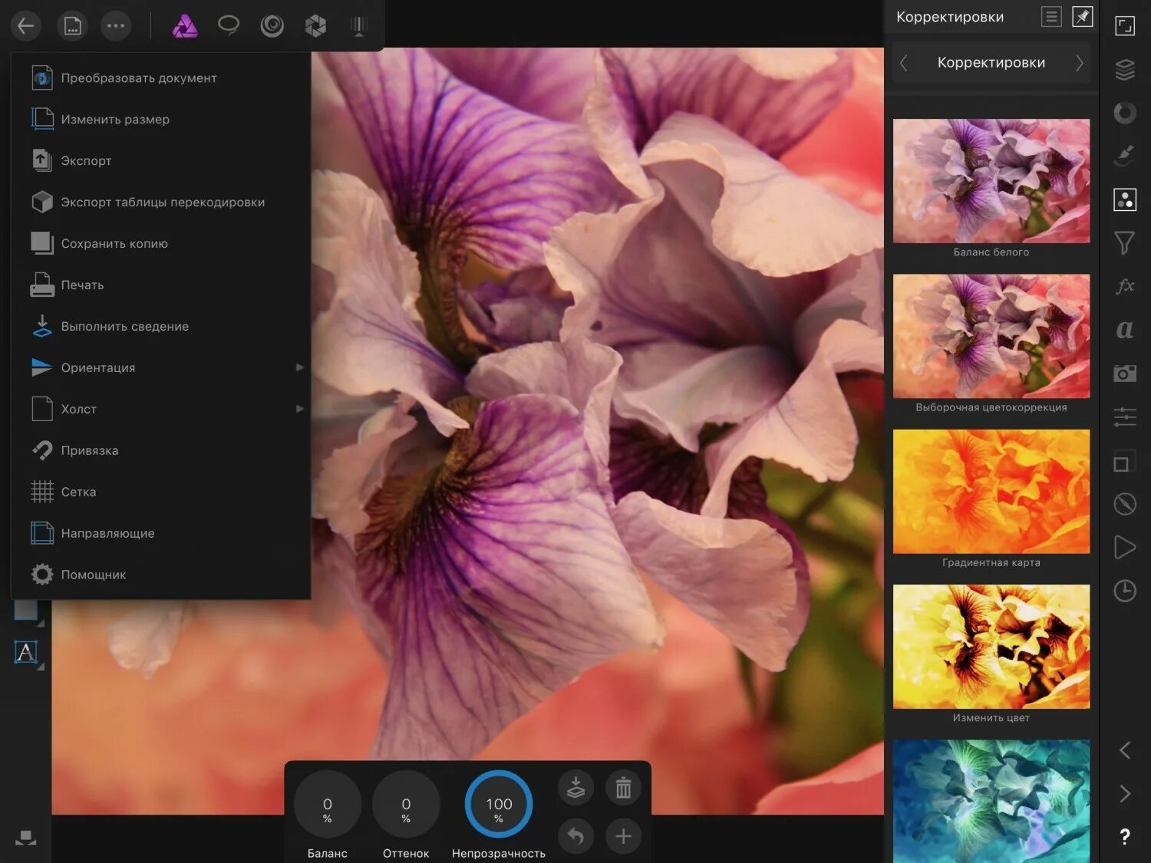
Task: Open the Stock photos camera icon
Action: click(1125, 374)
